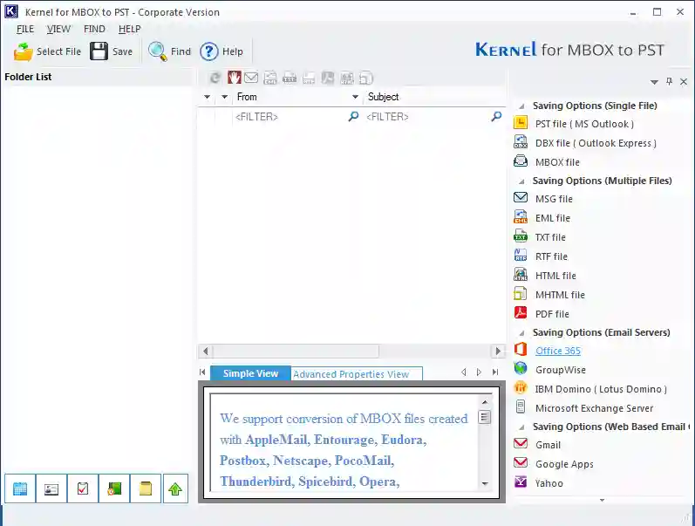This screenshot has height=526, width=695.
Task: Open the HELP menu
Action: [x=129, y=30]
